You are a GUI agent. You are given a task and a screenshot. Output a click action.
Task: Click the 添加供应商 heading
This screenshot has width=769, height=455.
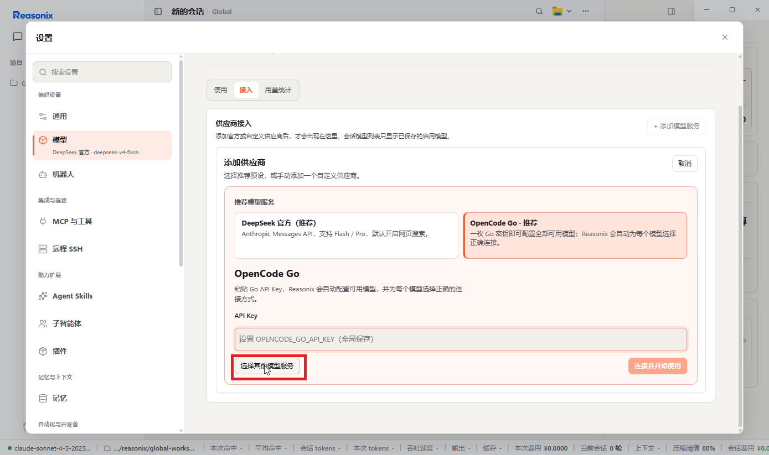(245, 163)
